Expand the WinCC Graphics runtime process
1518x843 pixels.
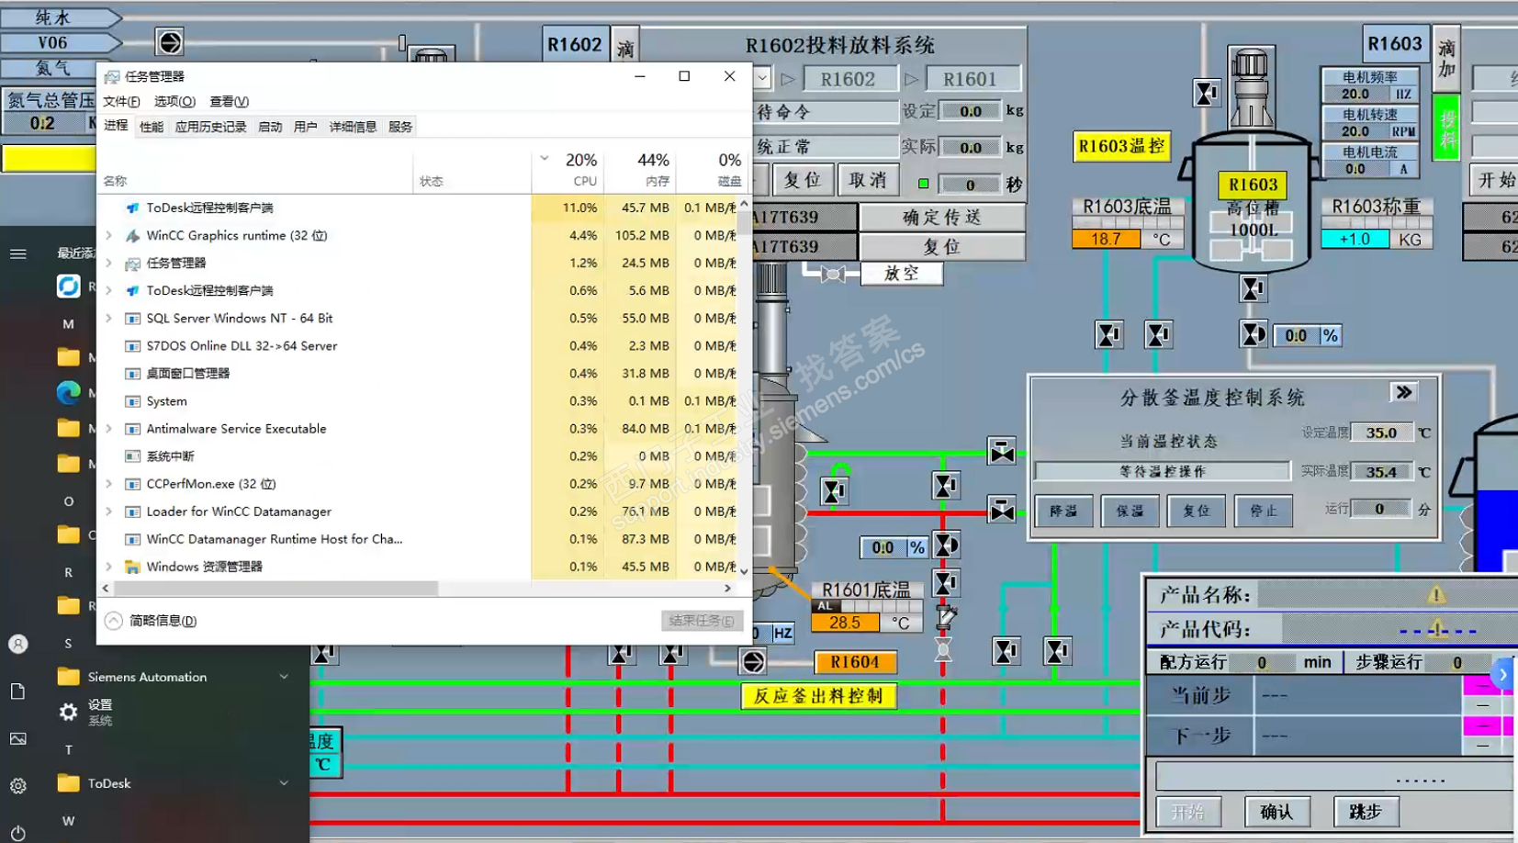(x=109, y=236)
